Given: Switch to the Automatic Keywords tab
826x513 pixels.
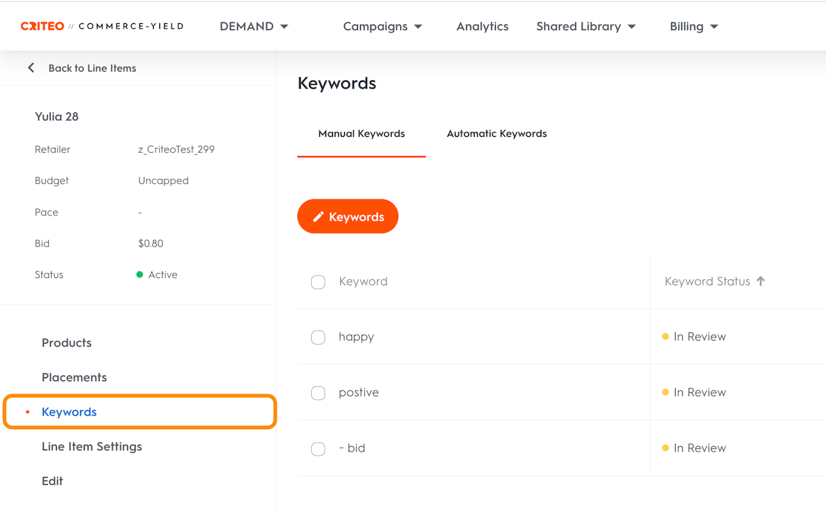Looking at the screenshot, I should click(x=497, y=134).
